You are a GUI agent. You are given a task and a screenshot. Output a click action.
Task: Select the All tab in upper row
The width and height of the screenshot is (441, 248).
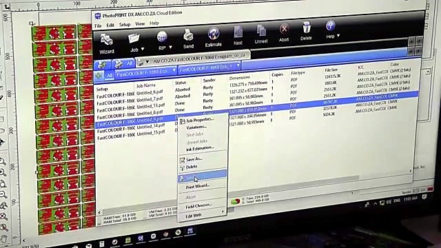(x=124, y=64)
